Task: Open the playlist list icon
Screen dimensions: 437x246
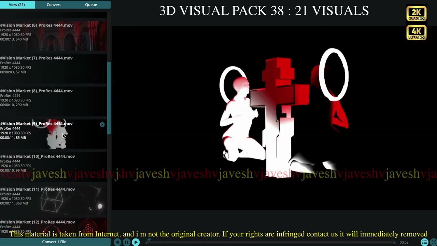Action: pyautogui.click(x=424, y=242)
